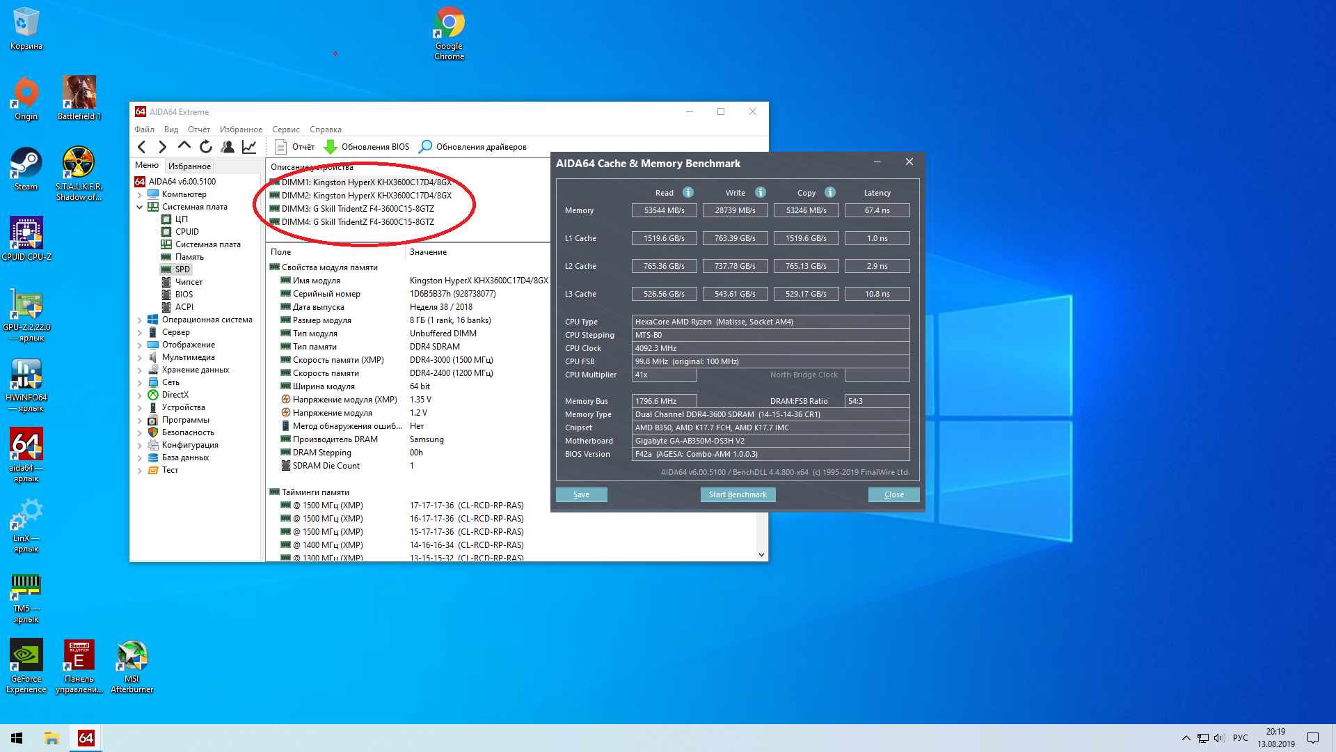Expand the Операционная система tree node
Viewport: 1336px width, 752px height.
click(140, 320)
